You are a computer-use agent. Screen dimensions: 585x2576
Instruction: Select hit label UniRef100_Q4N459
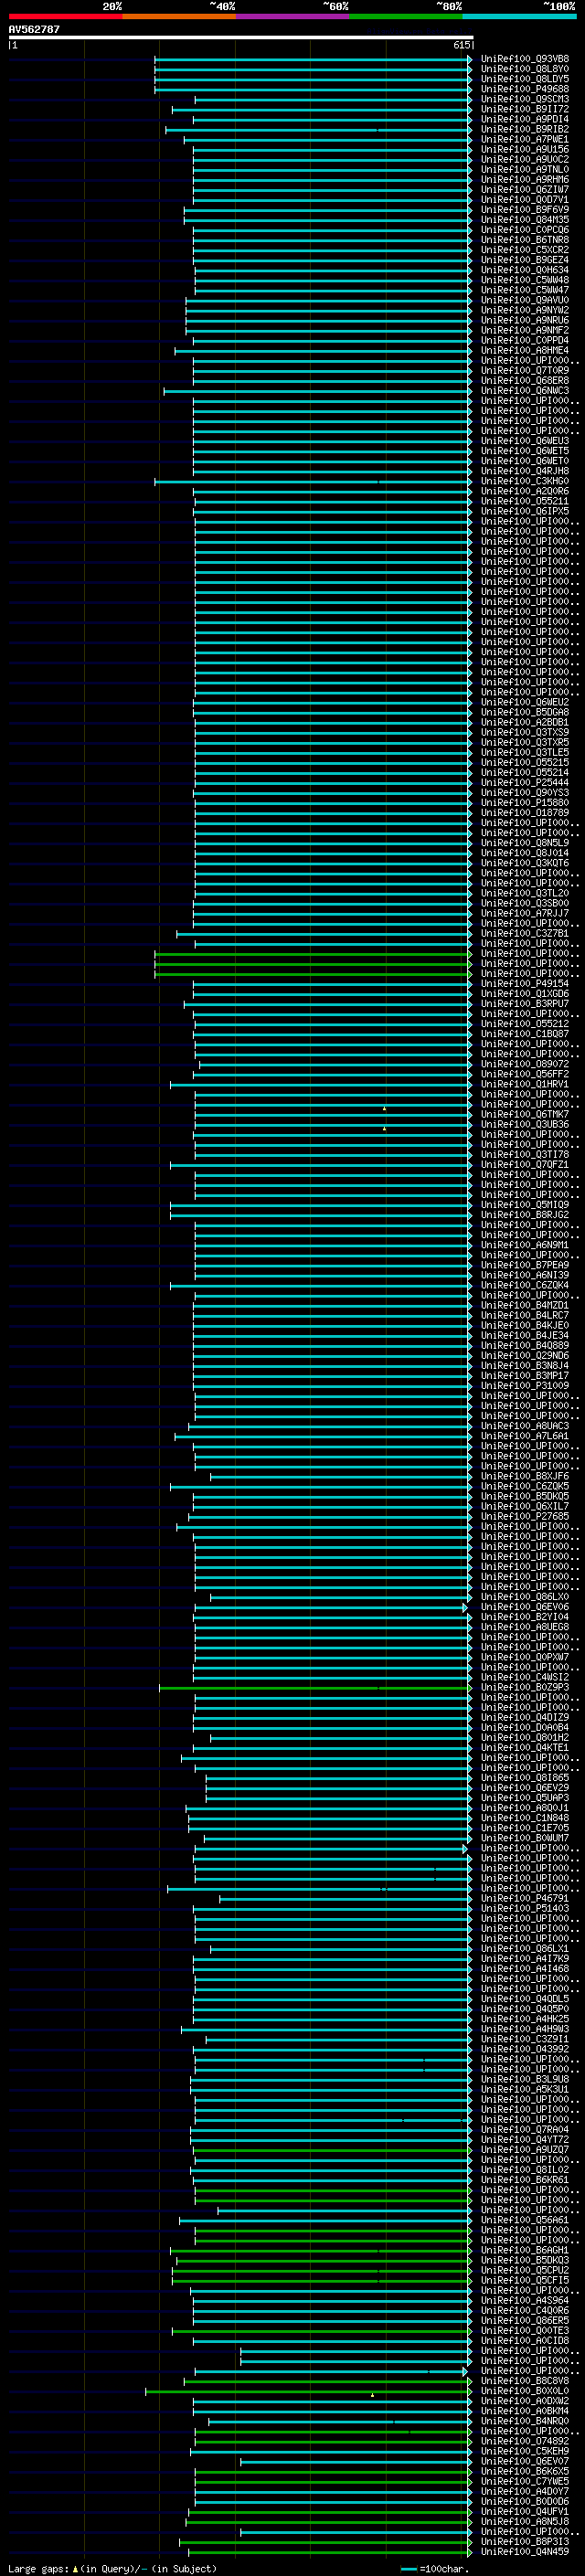coord(525,2551)
